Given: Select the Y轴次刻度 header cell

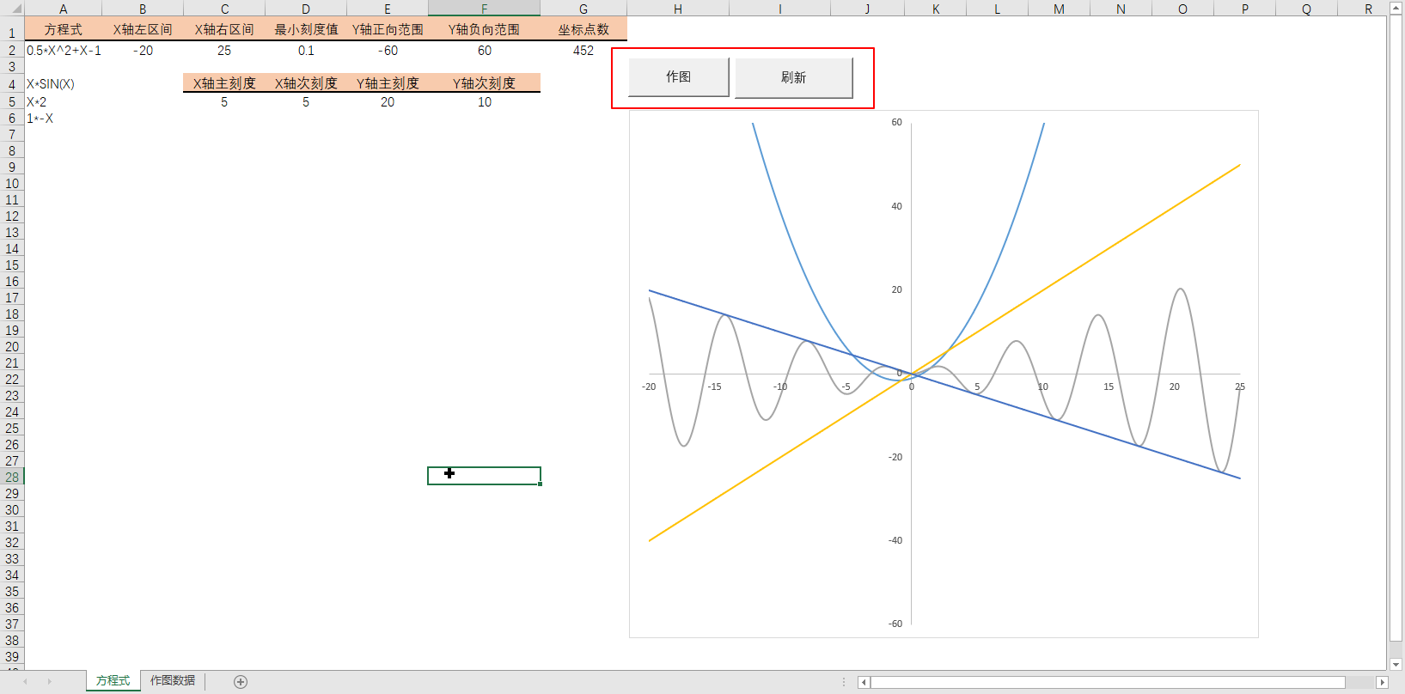Looking at the screenshot, I should [x=485, y=83].
